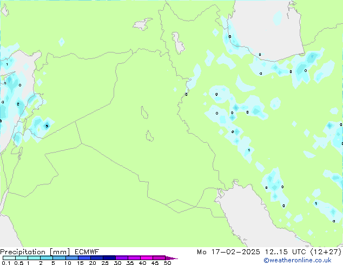
Task: Click the 30–35 mm purple legend swatch
Action: tap(121, 258)
